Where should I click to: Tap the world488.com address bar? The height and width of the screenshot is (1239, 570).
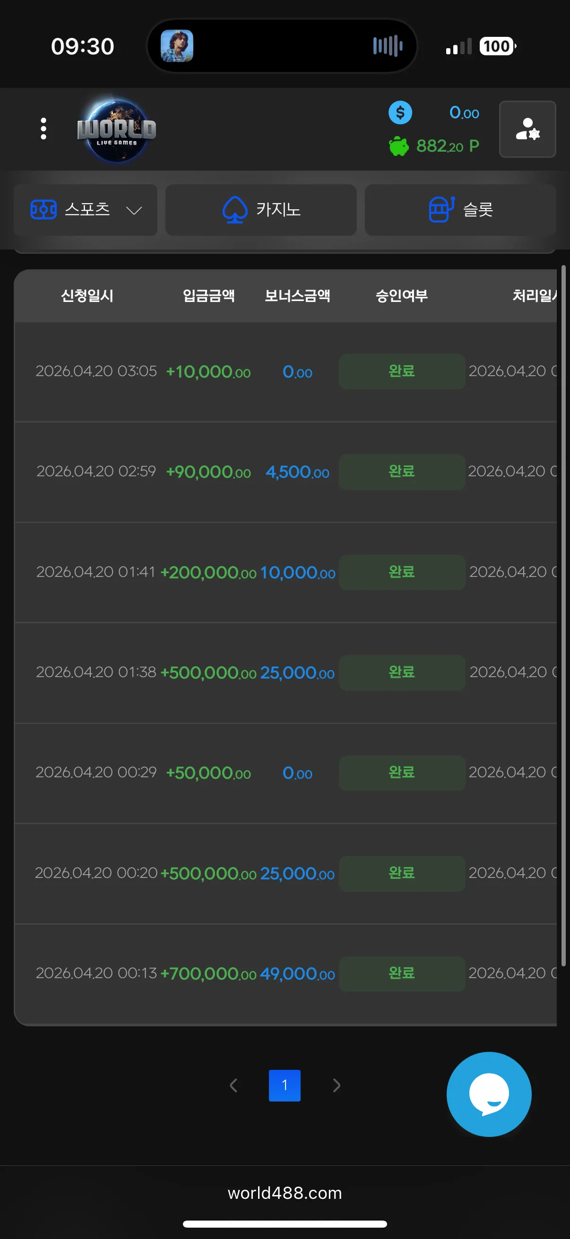pyautogui.click(x=285, y=1193)
